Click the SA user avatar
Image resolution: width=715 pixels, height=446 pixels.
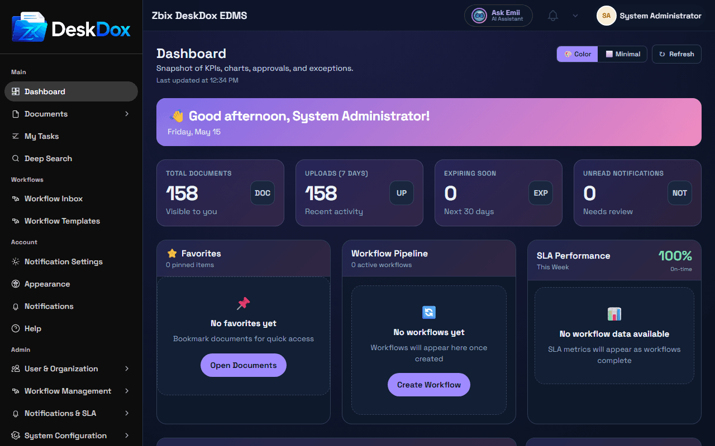coord(607,16)
